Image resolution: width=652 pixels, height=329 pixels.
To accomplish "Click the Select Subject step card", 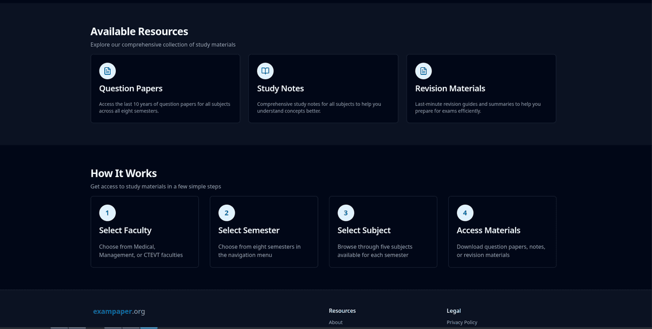I will (x=383, y=232).
